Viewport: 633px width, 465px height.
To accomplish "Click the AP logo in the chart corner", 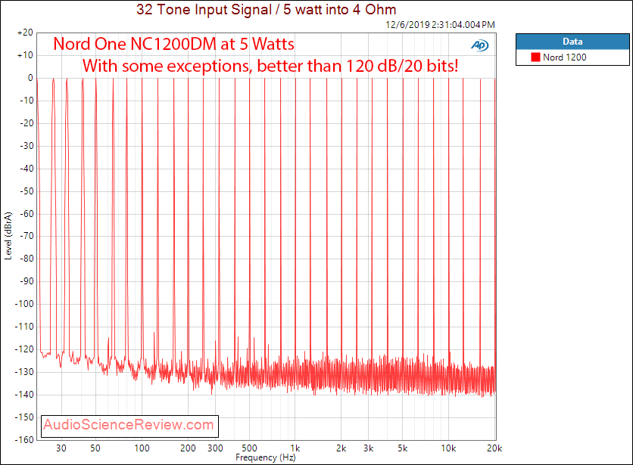I will point(479,45).
